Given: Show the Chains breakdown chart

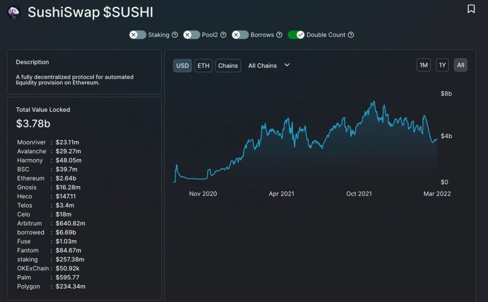Looking at the screenshot, I should (x=228, y=65).
